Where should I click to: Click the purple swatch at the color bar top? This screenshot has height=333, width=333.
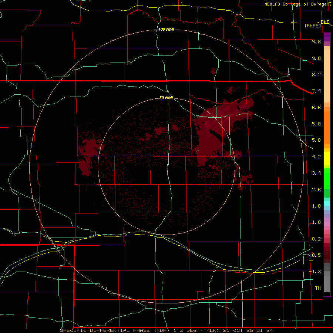327,37
